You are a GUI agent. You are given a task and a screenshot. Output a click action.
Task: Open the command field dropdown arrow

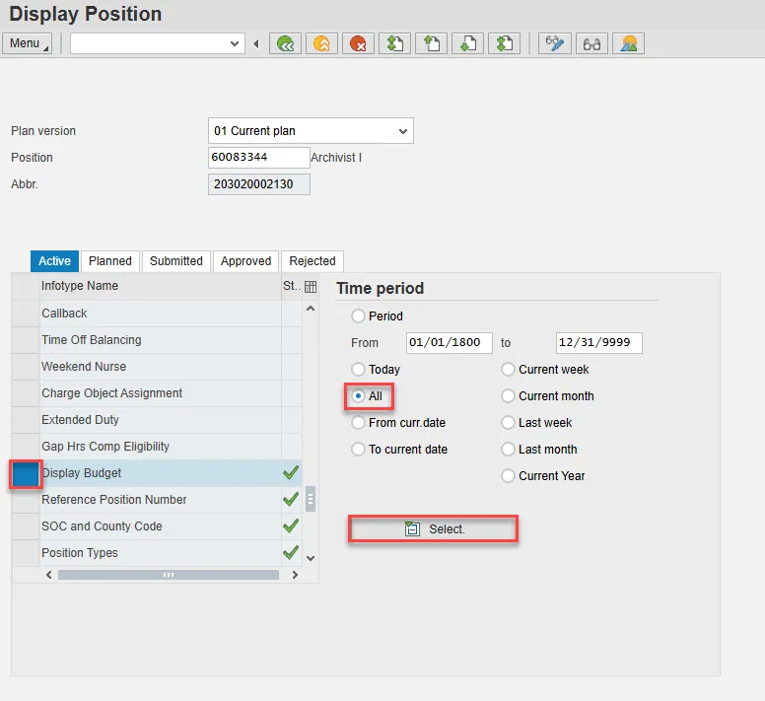pos(235,44)
